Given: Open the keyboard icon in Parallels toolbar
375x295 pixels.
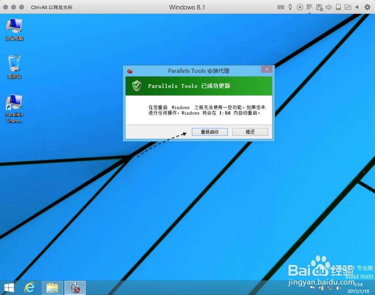Looking at the screenshot, I should [281, 7].
